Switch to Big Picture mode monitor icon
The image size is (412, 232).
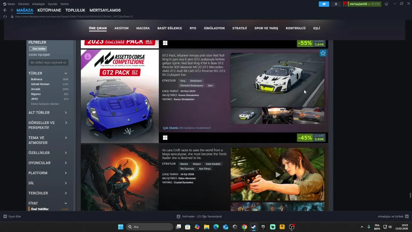[x=387, y=4]
